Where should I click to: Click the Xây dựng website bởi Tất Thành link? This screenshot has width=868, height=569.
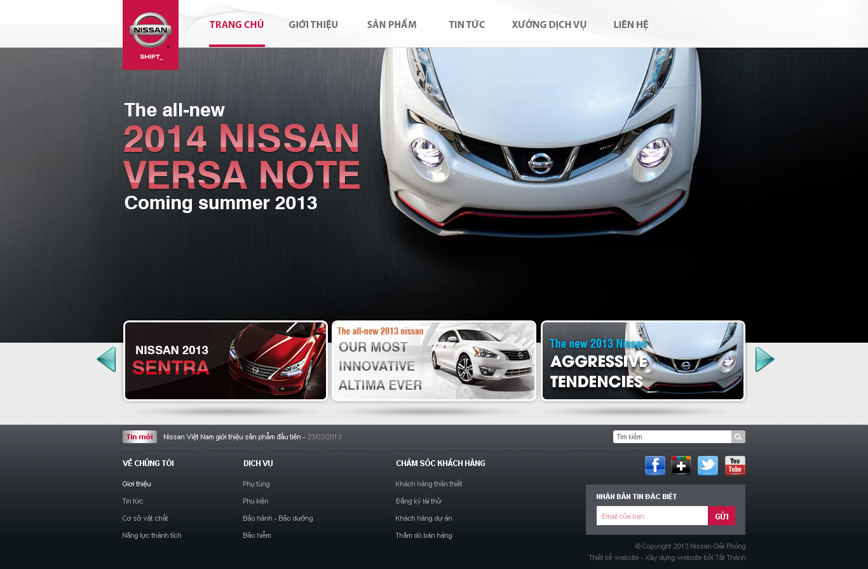click(x=696, y=558)
